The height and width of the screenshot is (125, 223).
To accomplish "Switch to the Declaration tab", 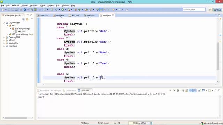I will pyautogui.click(x=70, y=90).
